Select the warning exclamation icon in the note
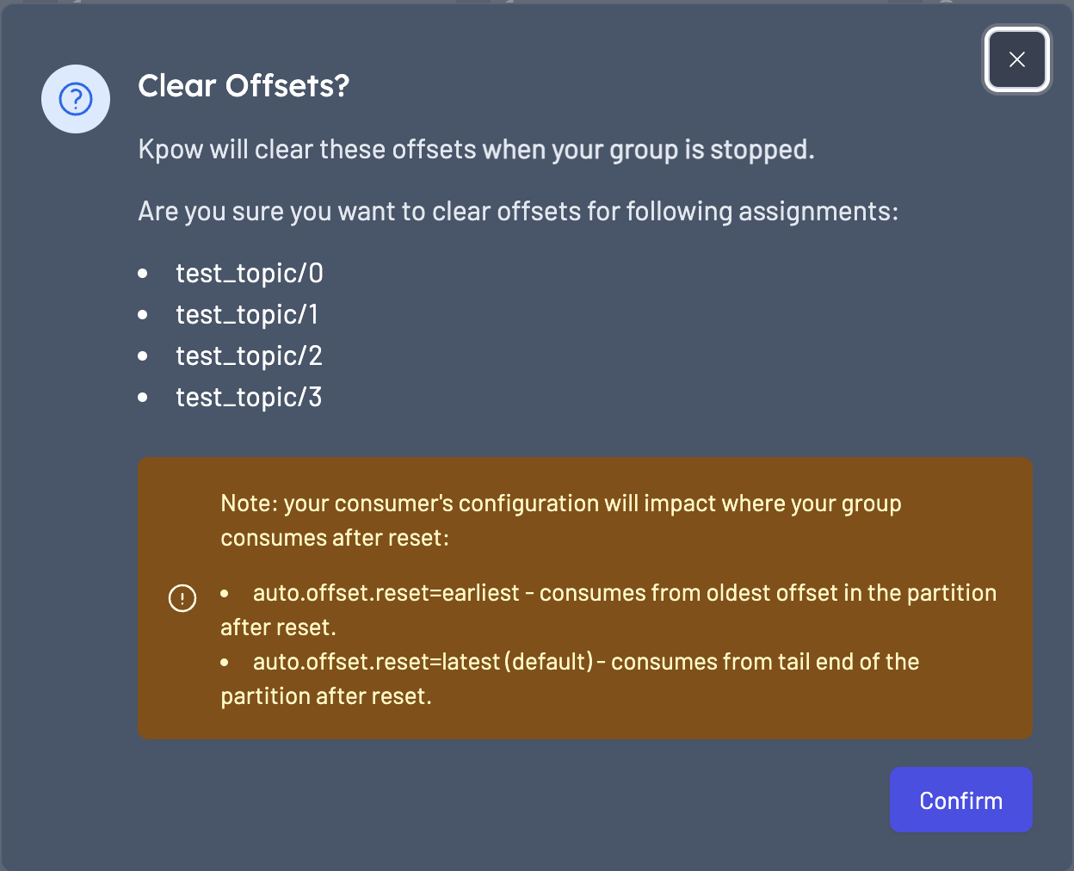Viewport: 1074px width, 871px height. [x=182, y=598]
